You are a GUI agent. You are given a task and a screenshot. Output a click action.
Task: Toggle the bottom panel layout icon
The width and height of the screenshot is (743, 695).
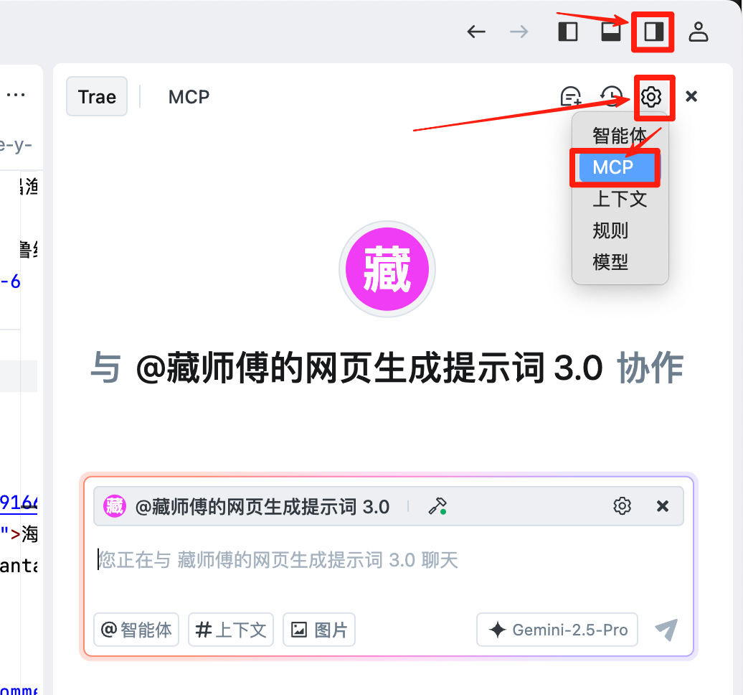coord(611,32)
